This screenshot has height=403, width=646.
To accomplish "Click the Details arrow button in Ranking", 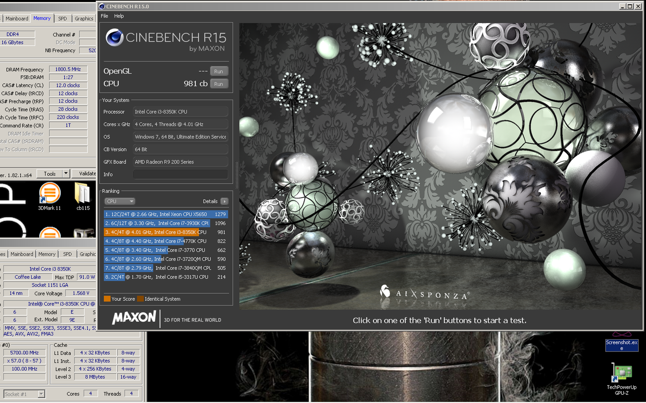I will pos(224,201).
